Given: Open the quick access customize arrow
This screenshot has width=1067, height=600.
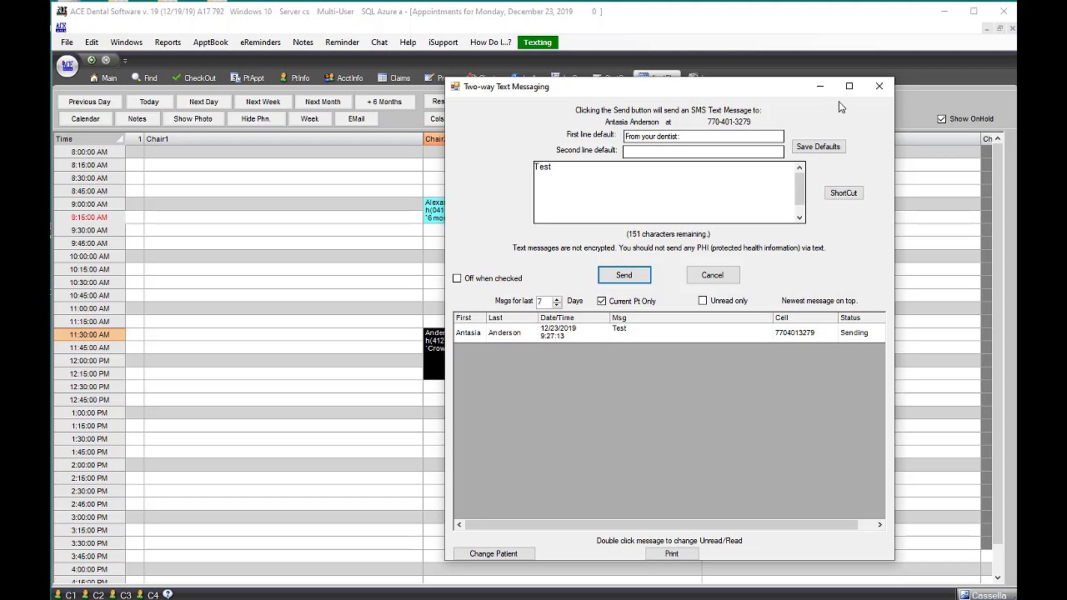Looking at the screenshot, I should pos(125,60).
